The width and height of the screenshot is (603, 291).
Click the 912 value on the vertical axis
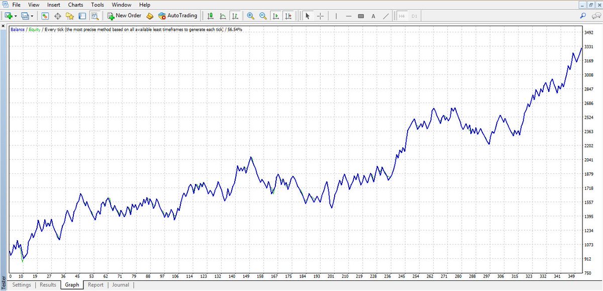[588, 259]
